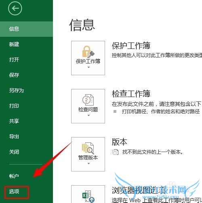Select 打印 menu entry
202x203 pixels.
point(14,106)
